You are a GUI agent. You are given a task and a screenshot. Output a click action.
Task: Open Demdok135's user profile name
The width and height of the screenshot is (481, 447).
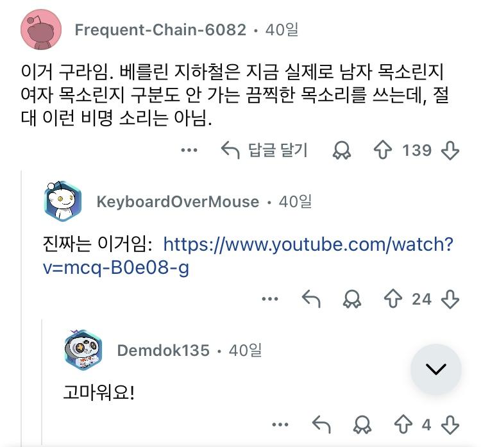coord(163,350)
